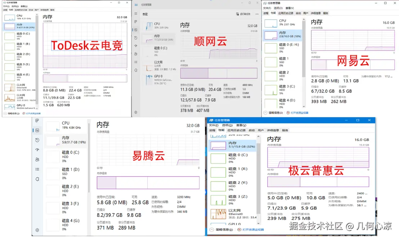The width and height of the screenshot is (399, 238).
Task: Collapse with 简略信息 chevron in 极云普惠云 window
Action: (x=211, y=229)
